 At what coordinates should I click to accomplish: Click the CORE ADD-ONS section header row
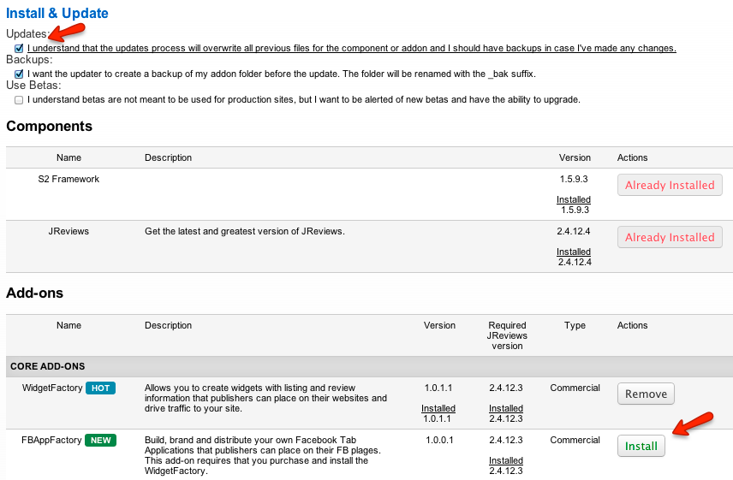coord(369,366)
